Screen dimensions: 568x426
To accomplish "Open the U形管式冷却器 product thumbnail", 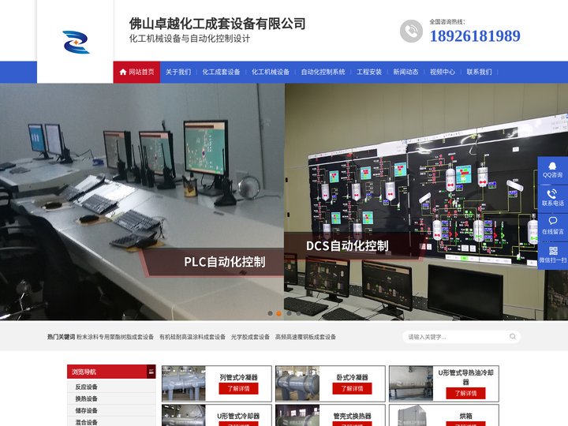I will point(184,416).
